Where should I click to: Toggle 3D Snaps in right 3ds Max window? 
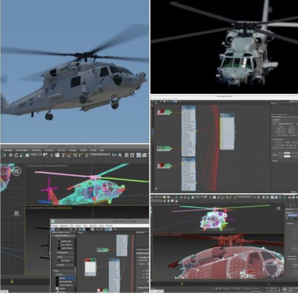coord(218,197)
